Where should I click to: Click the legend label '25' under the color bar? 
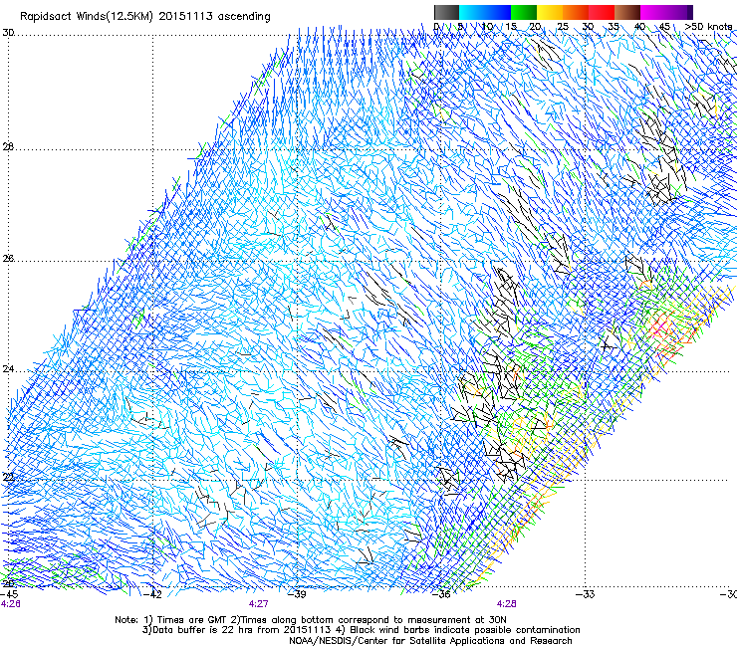[x=562, y=27]
